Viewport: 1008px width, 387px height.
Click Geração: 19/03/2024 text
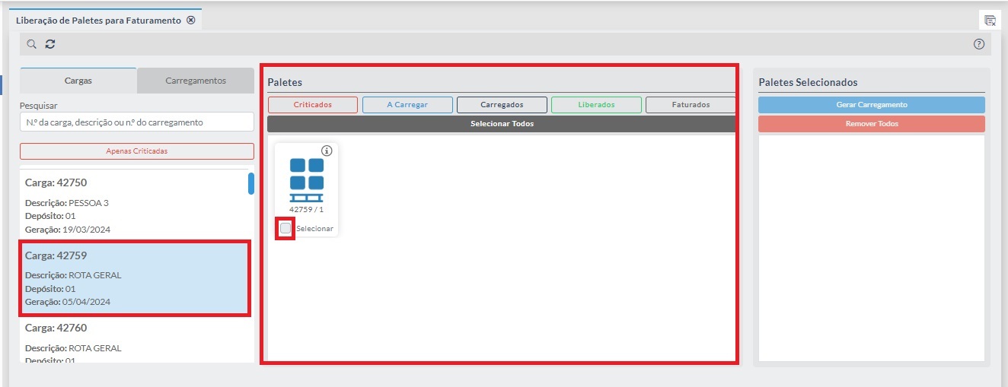tap(68, 229)
